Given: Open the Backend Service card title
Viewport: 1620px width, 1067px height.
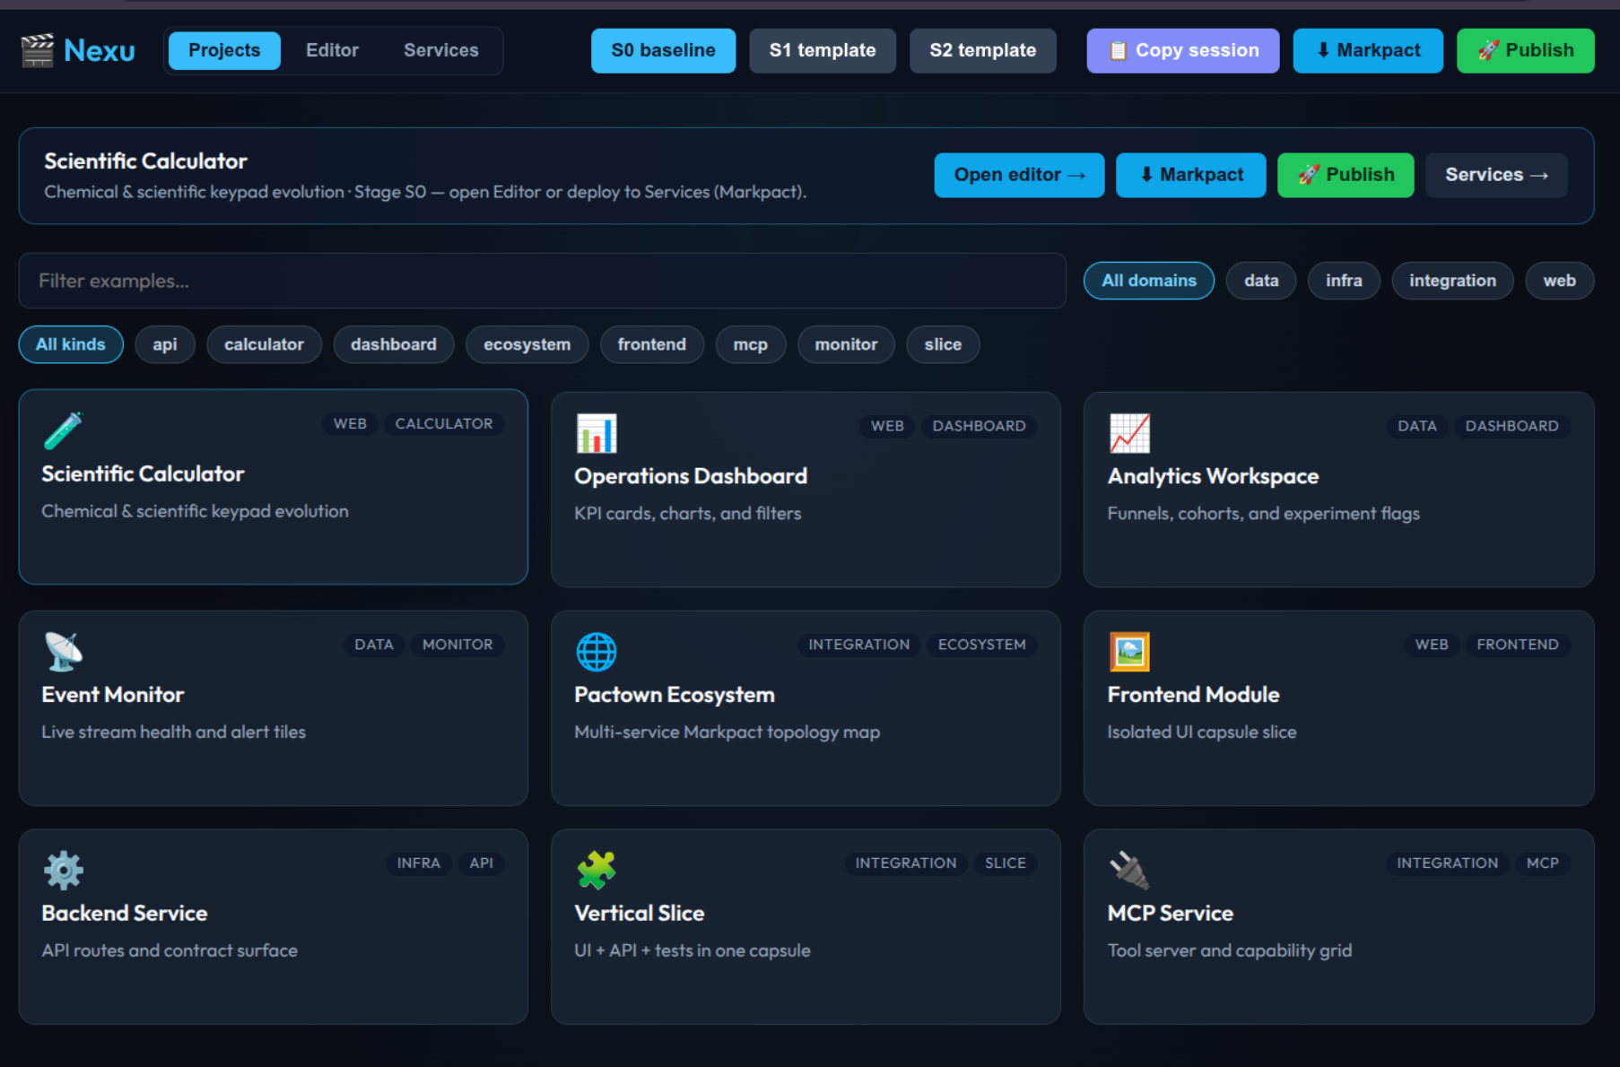Looking at the screenshot, I should point(125,913).
